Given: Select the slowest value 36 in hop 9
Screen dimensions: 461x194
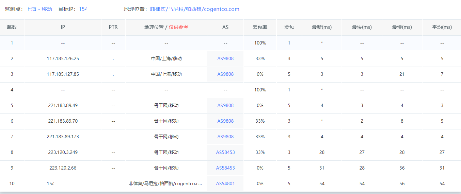Looking at the screenshot, I should tap(402, 168).
